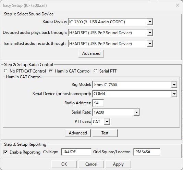Viewport: 183px width, 170px height.
Task: Click the Cancel button
Action: (91, 164)
